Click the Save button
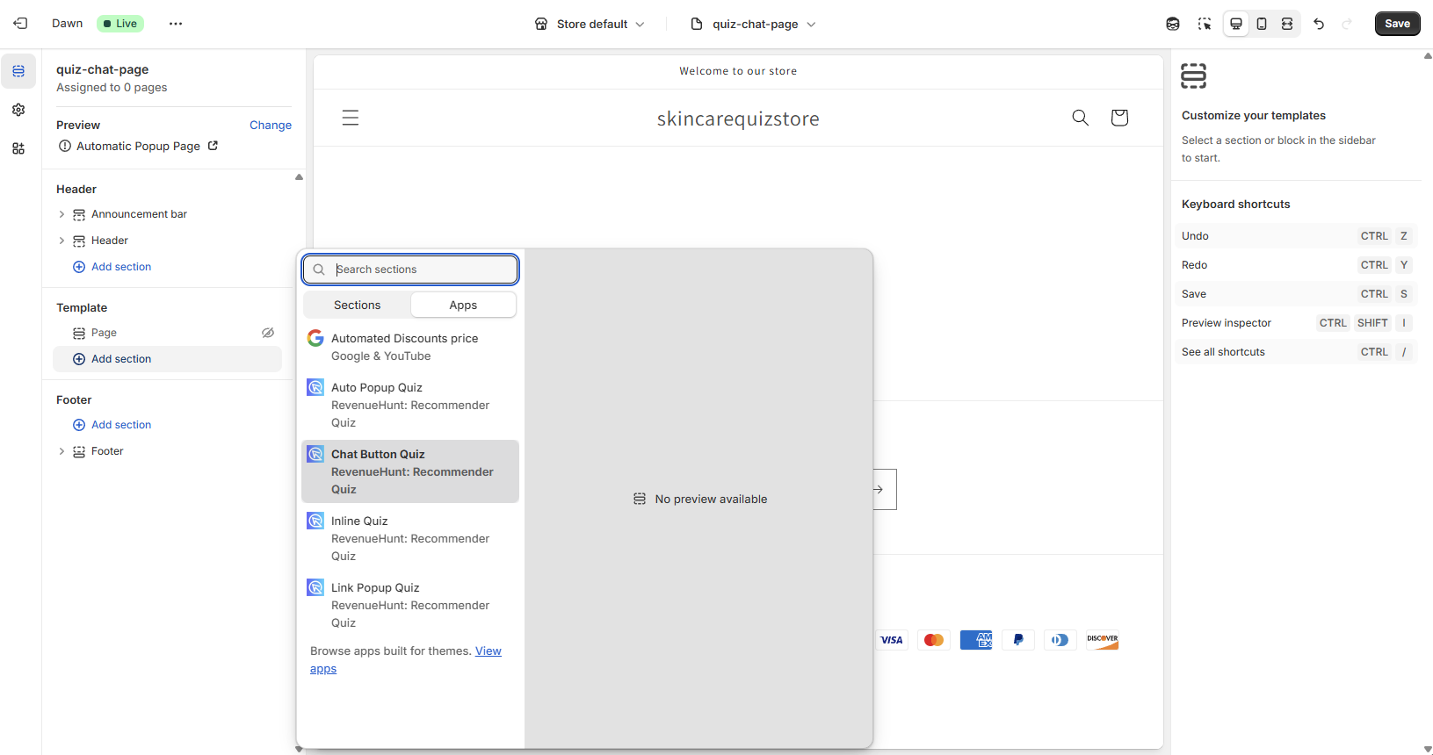 [x=1397, y=24]
